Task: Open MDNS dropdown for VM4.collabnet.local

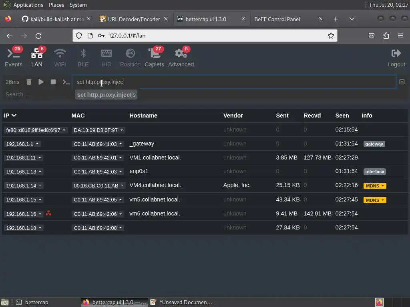Action: tap(375, 186)
